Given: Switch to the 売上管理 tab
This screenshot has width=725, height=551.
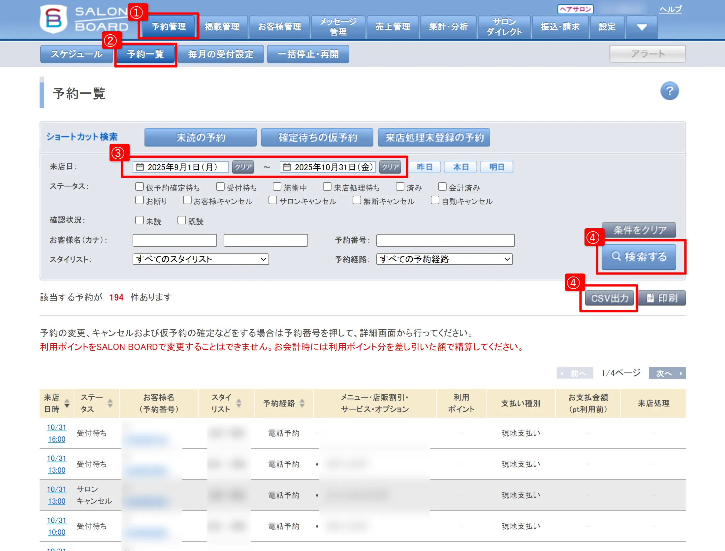Looking at the screenshot, I should (393, 27).
